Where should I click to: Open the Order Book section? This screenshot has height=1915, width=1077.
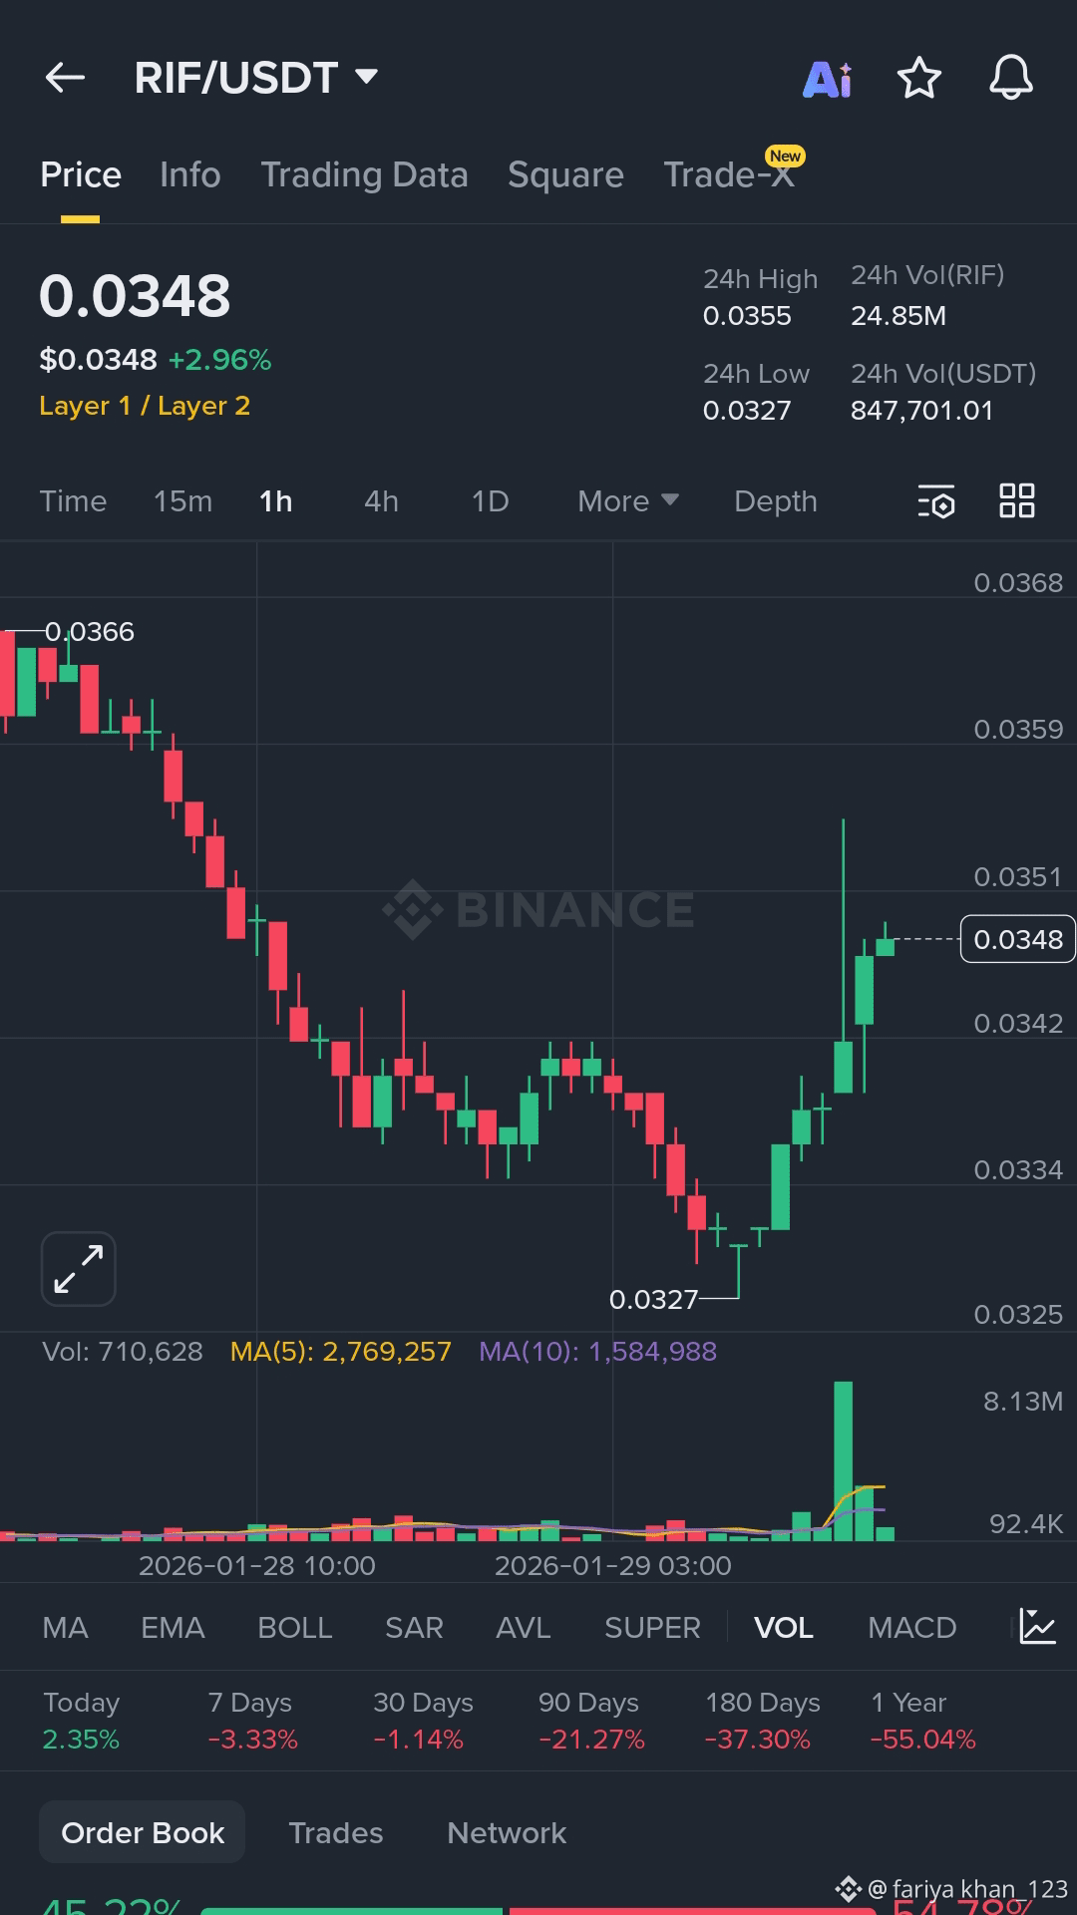[x=143, y=1832]
